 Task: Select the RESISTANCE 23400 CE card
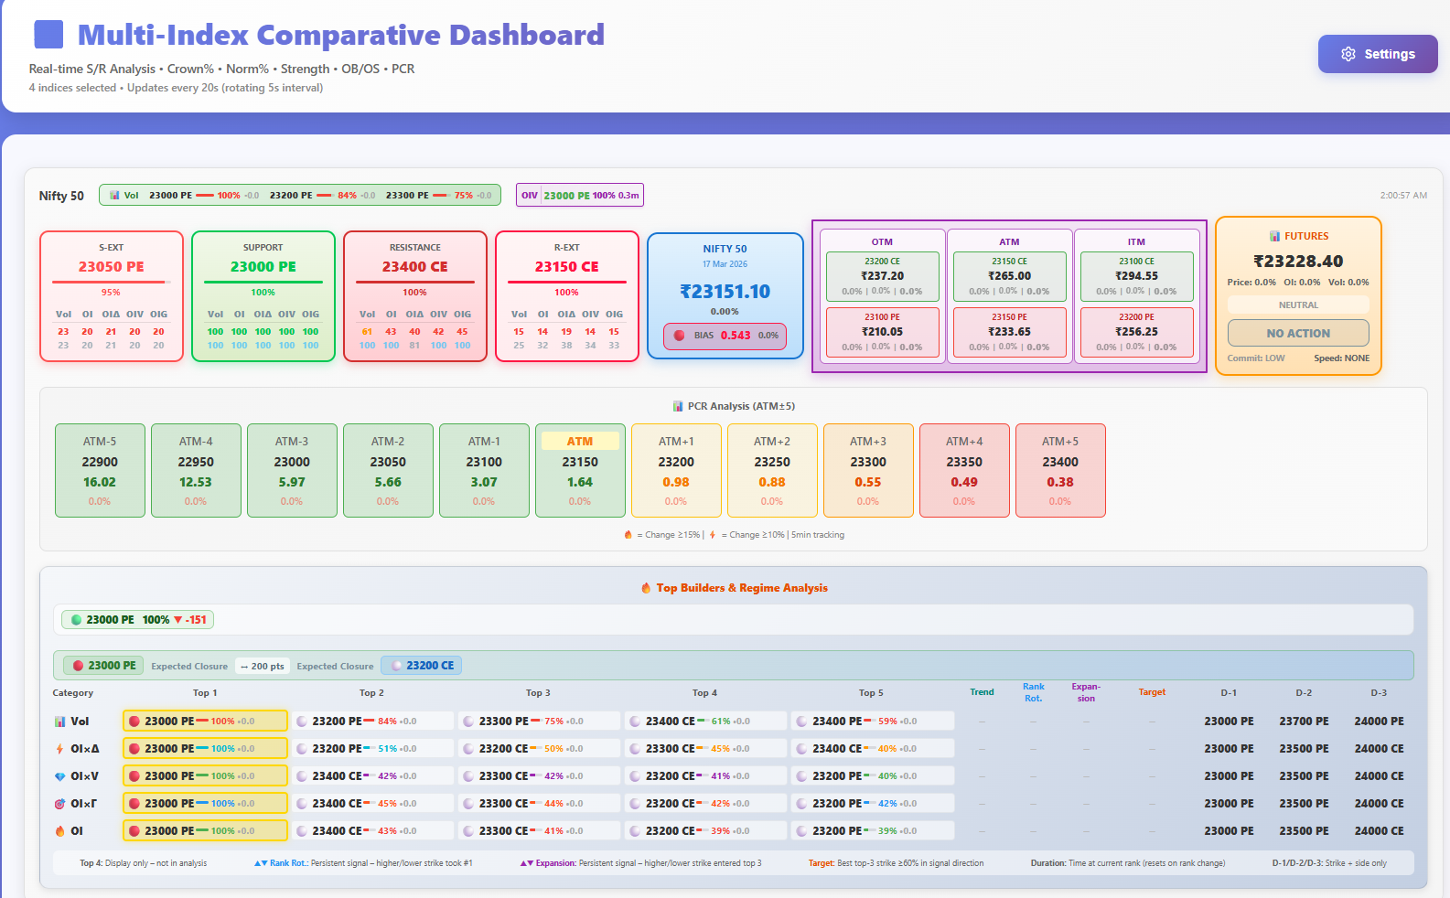click(415, 296)
